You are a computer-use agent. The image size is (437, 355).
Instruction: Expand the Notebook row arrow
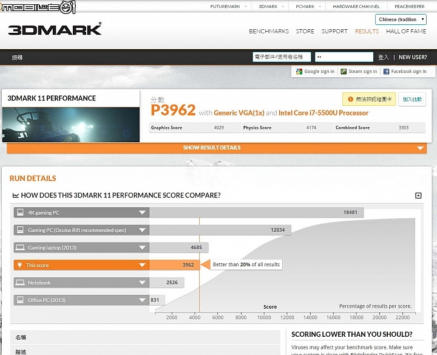tap(142, 283)
